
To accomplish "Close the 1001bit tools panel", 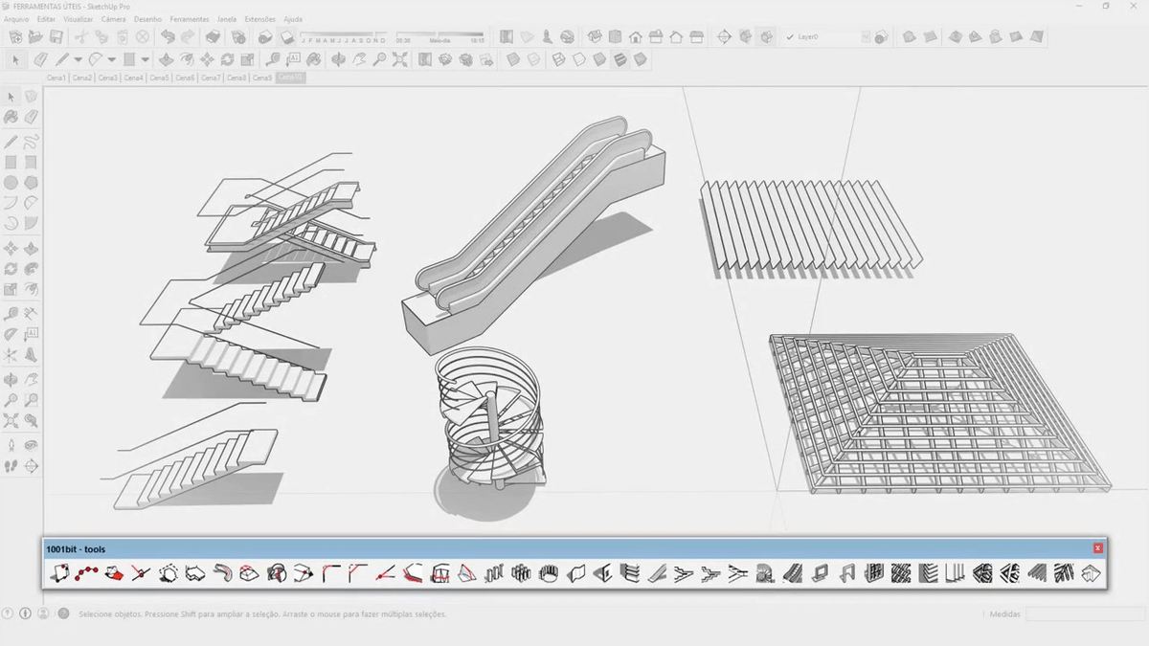I will (1097, 548).
